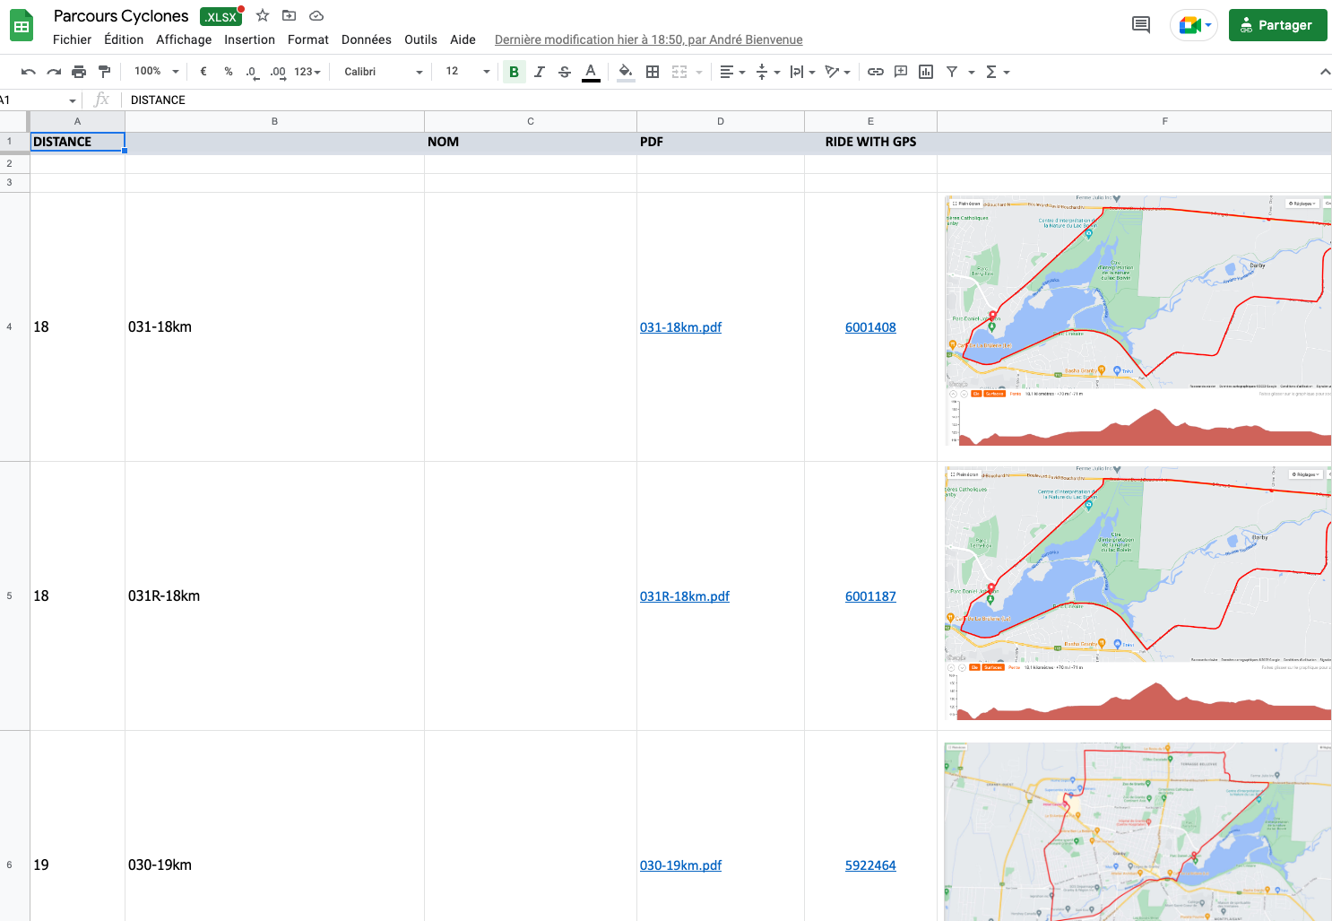This screenshot has width=1332, height=921.
Task: Open the 031-18km.pdf link
Action: coord(680,327)
